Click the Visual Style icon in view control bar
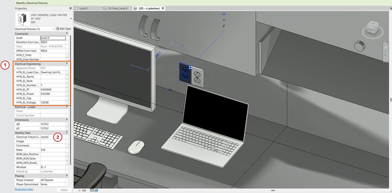Screen dimensions: 392x193 coord(96,191)
